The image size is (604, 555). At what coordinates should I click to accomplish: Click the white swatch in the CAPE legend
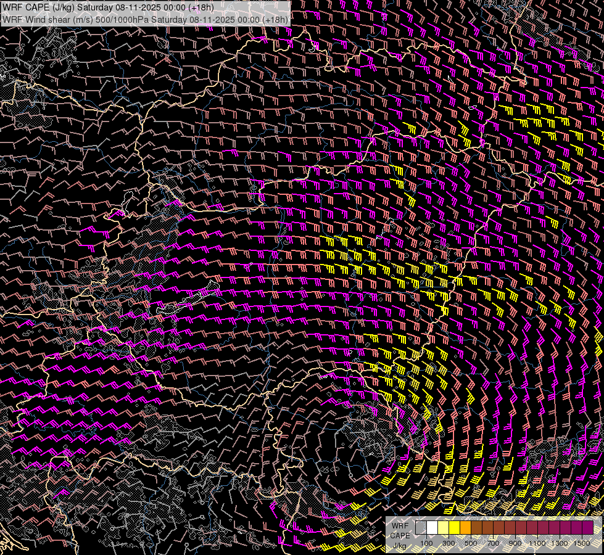pyautogui.click(x=432, y=527)
